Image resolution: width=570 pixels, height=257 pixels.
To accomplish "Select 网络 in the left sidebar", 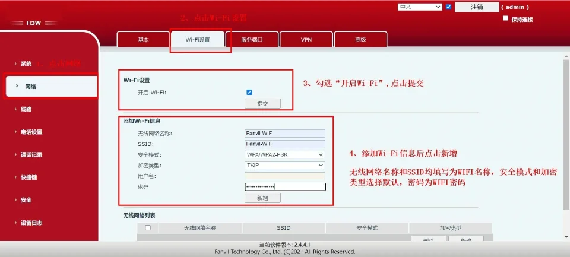I will (30, 87).
